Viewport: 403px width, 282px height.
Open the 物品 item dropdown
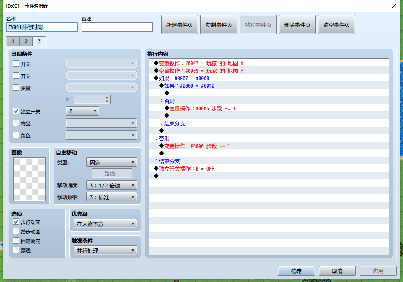101,123
